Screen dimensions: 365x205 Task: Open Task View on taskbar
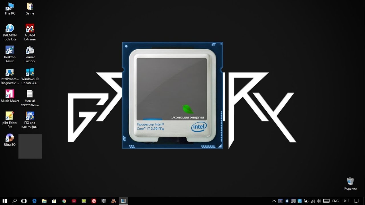[x=24, y=201]
